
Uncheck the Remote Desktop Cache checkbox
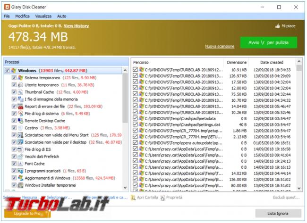[x=14, y=121]
